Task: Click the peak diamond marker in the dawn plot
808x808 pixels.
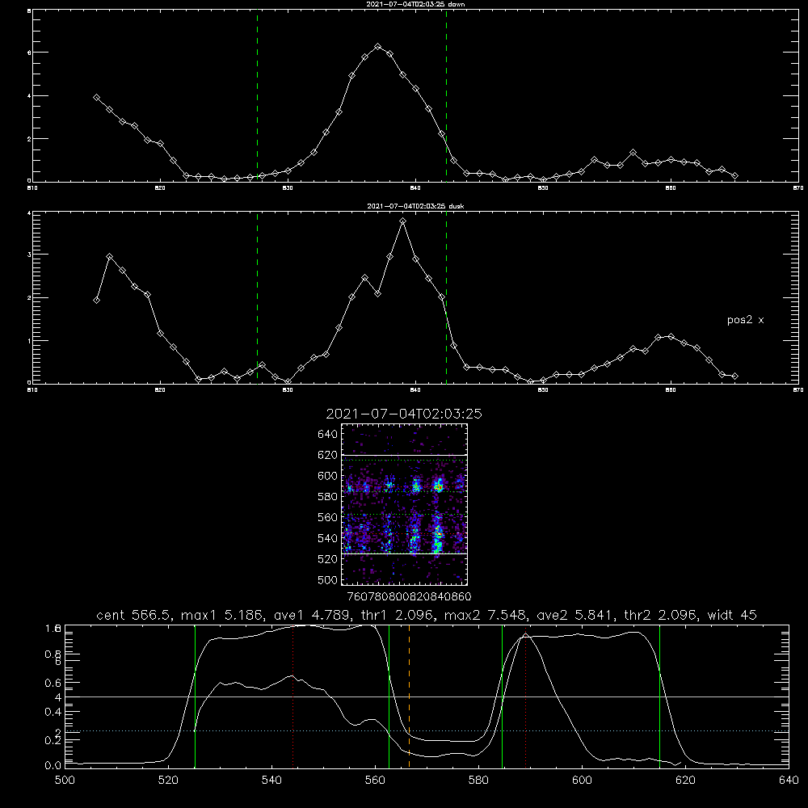Action: coord(377,46)
